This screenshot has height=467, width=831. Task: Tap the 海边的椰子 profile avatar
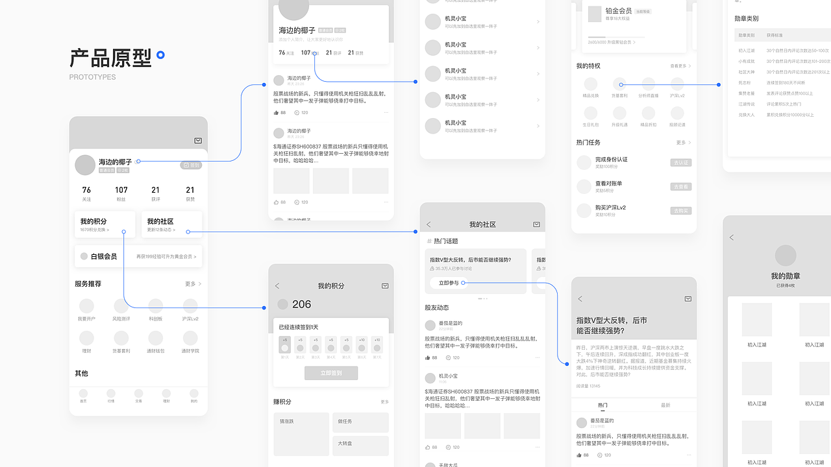pyautogui.click(x=85, y=165)
